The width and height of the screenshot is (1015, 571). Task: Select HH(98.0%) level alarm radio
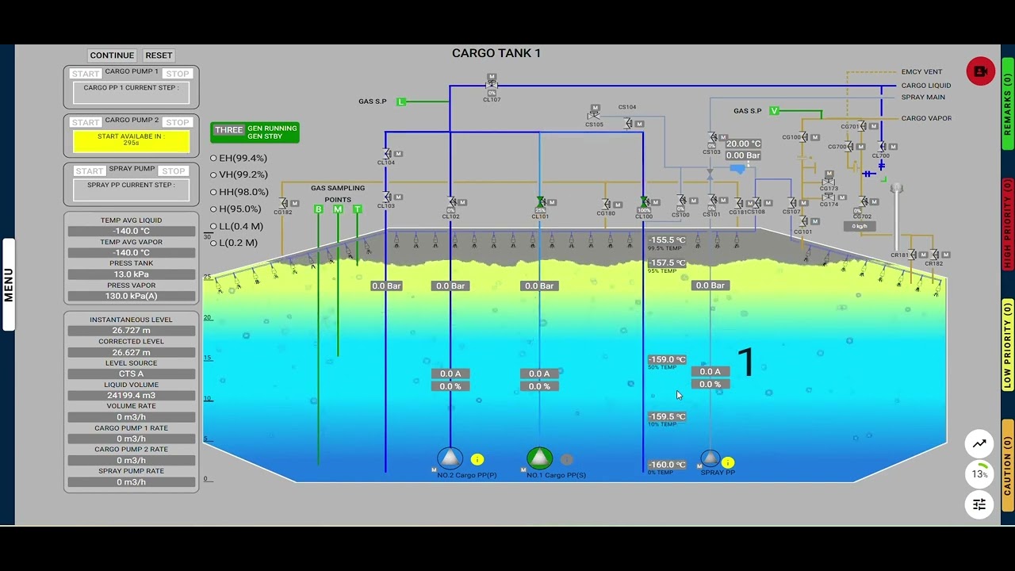[213, 192]
